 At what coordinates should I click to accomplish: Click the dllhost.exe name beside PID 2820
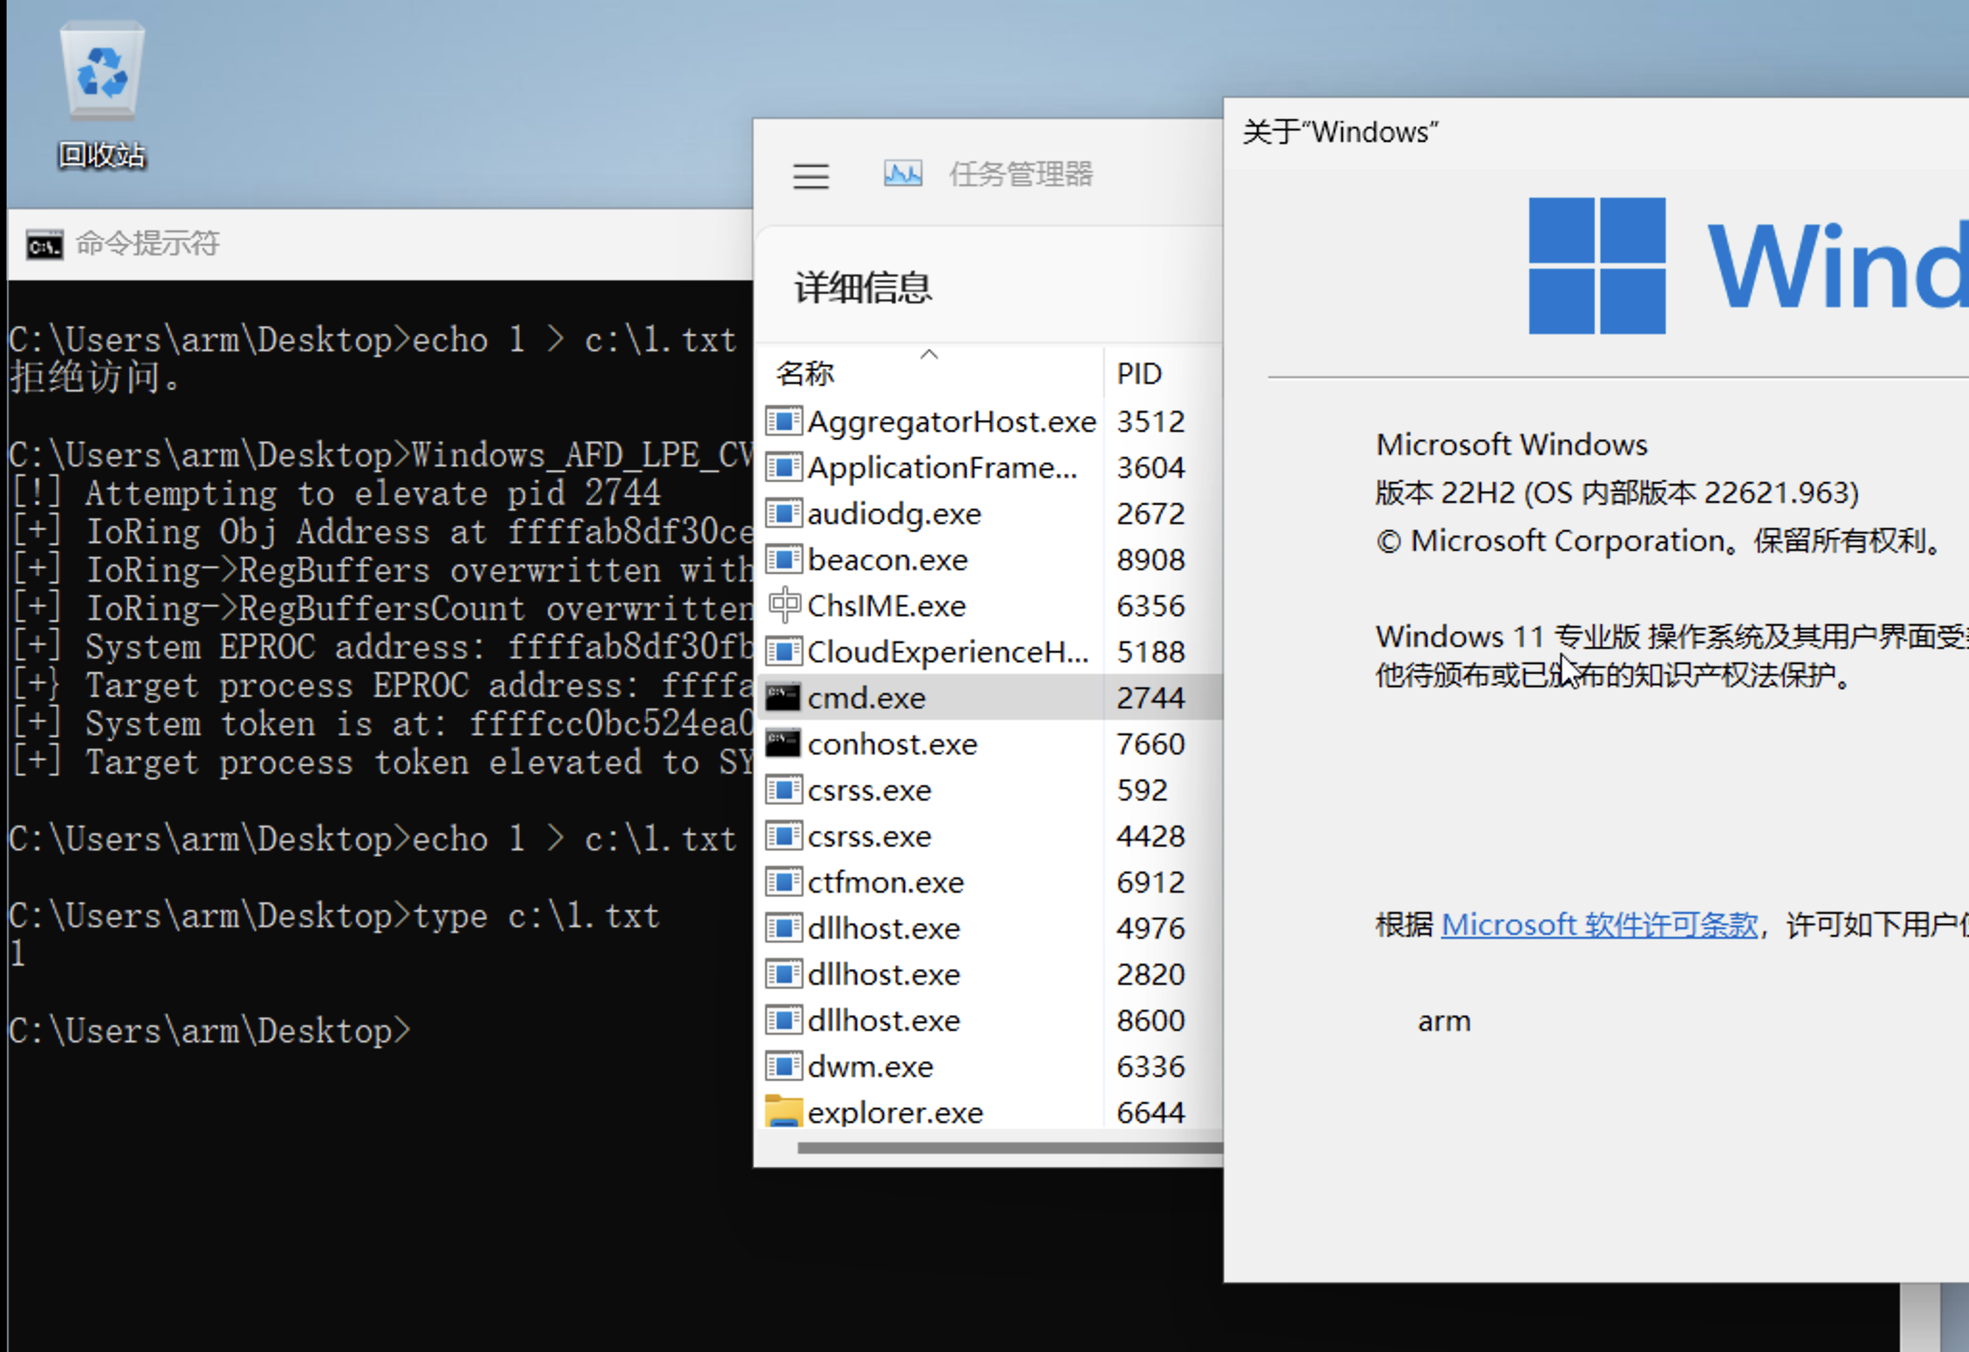pos(884,974)
